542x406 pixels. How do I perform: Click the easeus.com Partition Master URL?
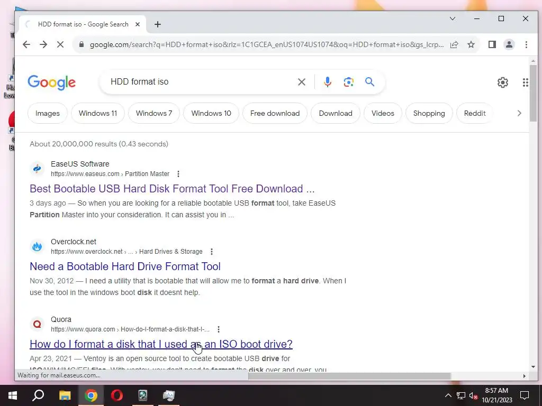(x=110, y=173)
